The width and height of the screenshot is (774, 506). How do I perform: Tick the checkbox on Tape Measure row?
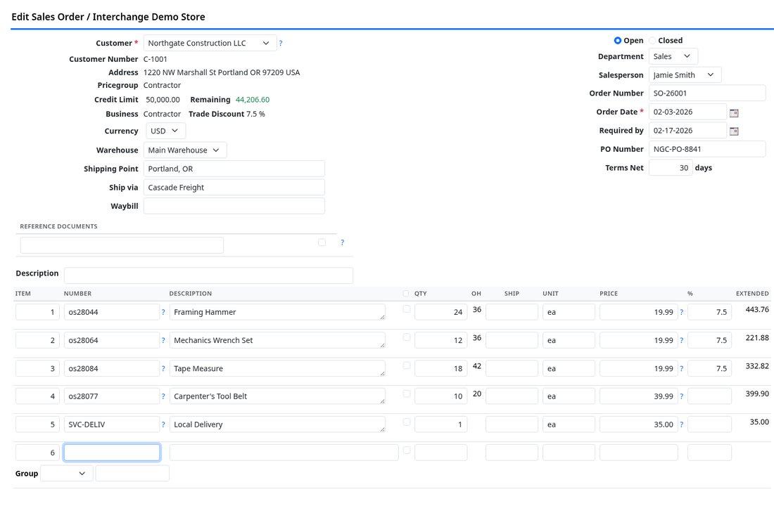tap(406, 365)
